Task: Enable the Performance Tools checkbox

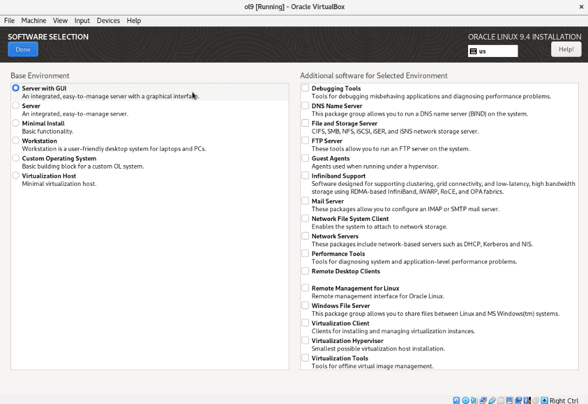Action: point(306,253)
